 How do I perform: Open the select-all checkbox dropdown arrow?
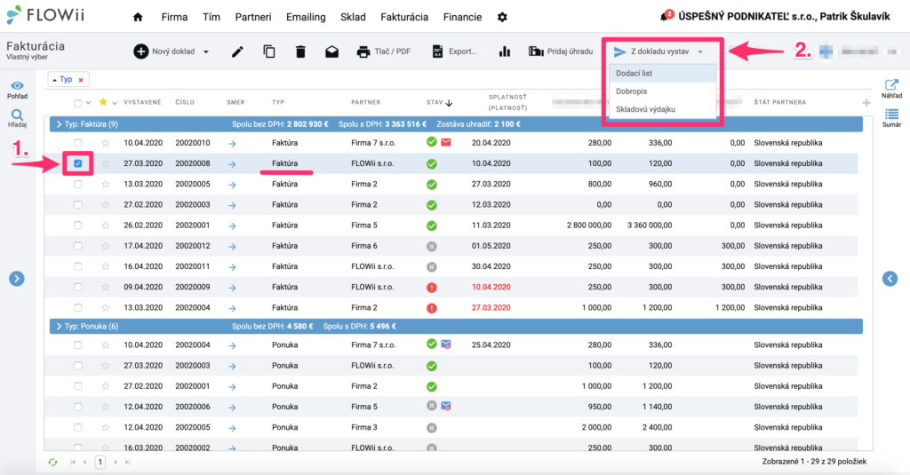tap(88, 103)
